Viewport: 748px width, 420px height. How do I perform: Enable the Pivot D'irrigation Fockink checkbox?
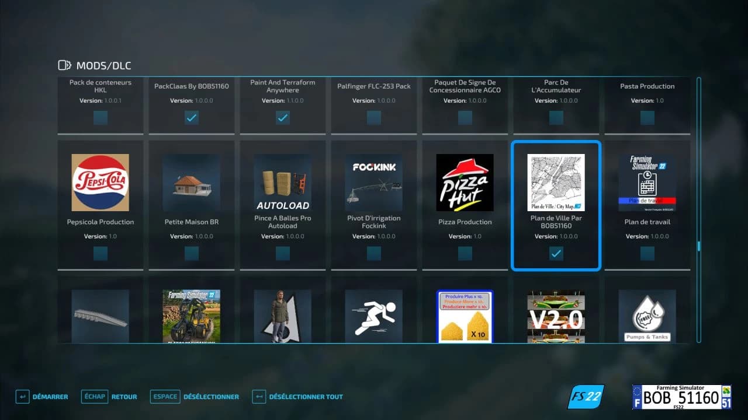374,253
